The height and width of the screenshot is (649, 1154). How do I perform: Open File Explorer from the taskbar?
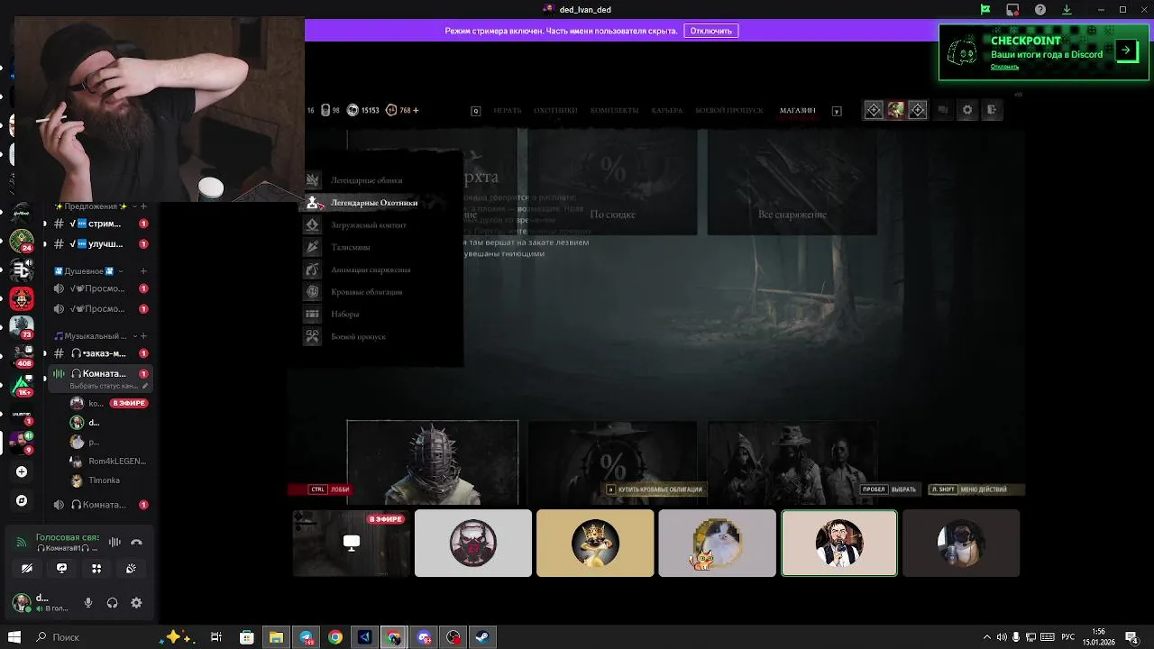[x=276, y=637]
